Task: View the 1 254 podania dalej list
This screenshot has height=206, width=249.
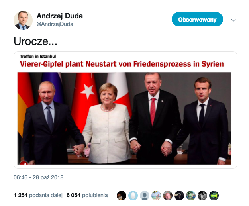Action: coord(38,195)
